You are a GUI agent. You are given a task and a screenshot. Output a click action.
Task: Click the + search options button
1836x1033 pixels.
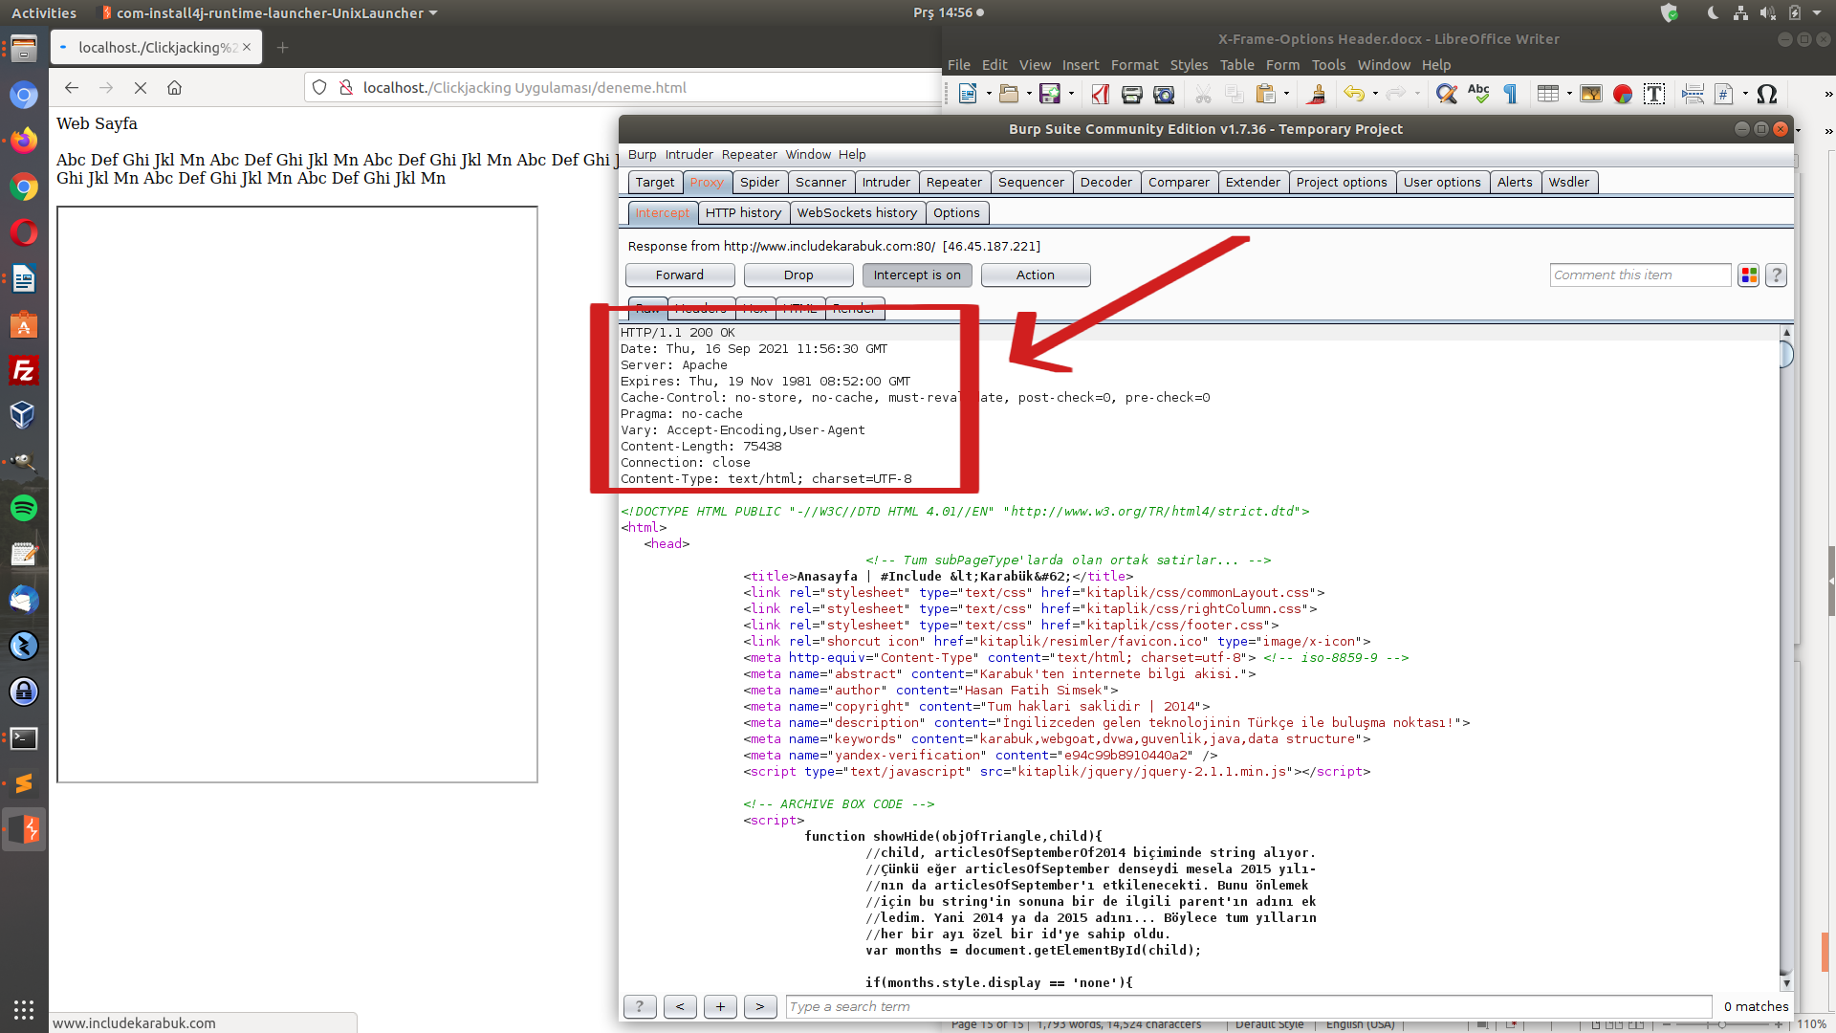[720, 1006]
